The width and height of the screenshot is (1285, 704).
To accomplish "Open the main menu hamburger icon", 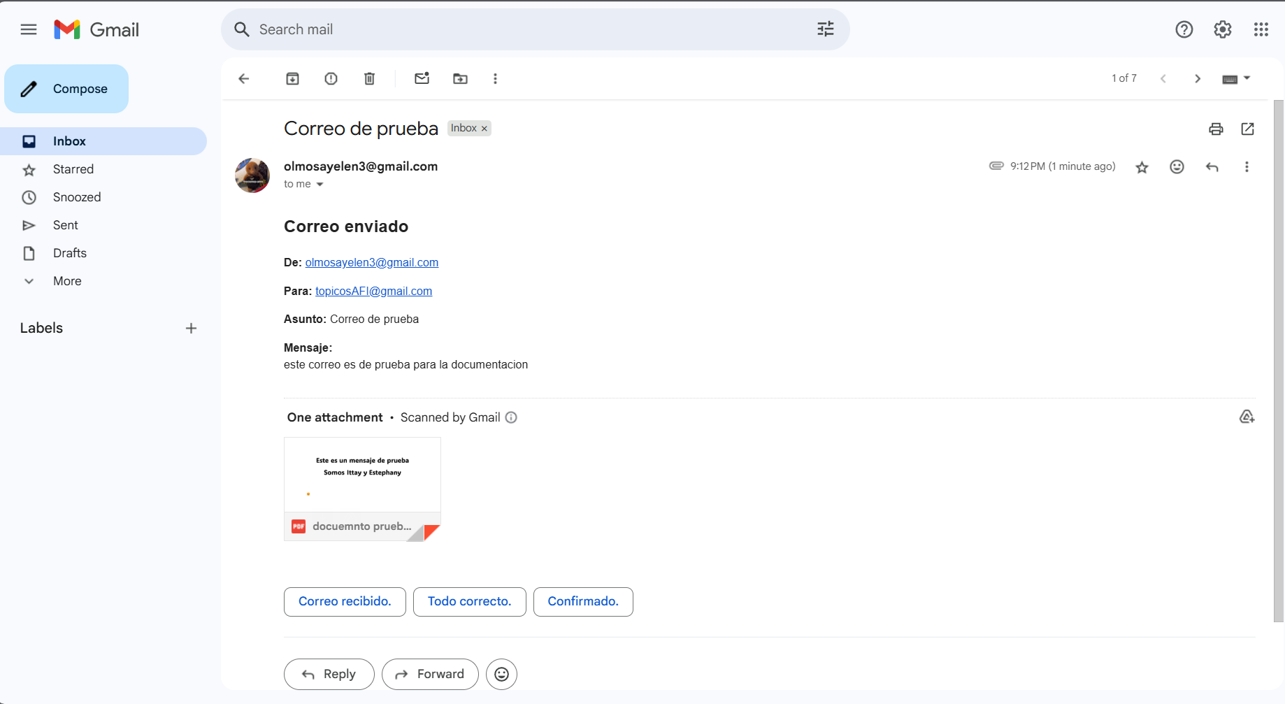I will (29, 29).
